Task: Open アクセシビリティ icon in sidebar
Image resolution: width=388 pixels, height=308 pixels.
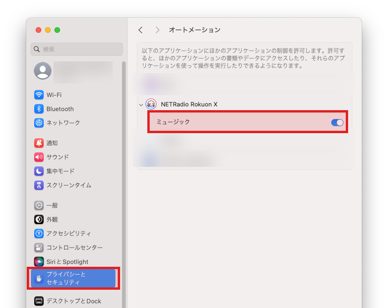Action: [x=39, y=233]
